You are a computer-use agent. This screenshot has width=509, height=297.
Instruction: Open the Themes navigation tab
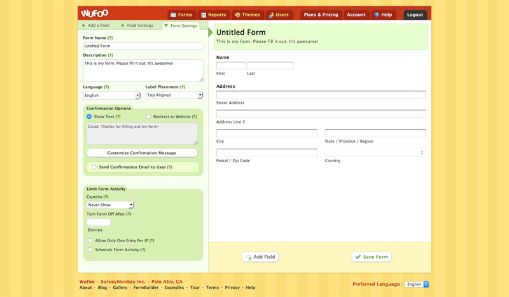248,15
